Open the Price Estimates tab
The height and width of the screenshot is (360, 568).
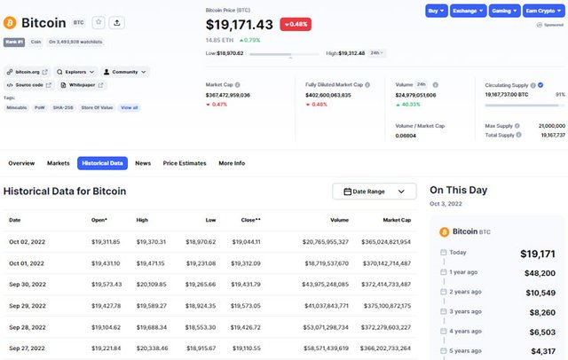click(x=185, y=163)
